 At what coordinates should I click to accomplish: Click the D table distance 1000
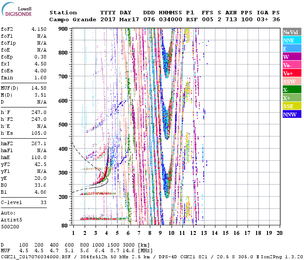point(98,245)
